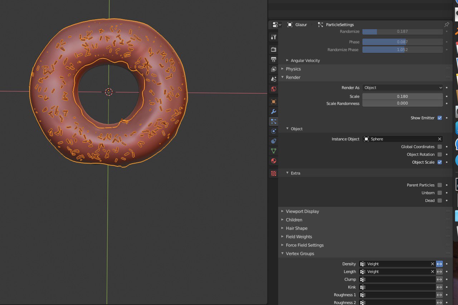Click the Randomize Phase 1.052 slider
Screen dimensions: 458x305
click(x=403, y=50)
